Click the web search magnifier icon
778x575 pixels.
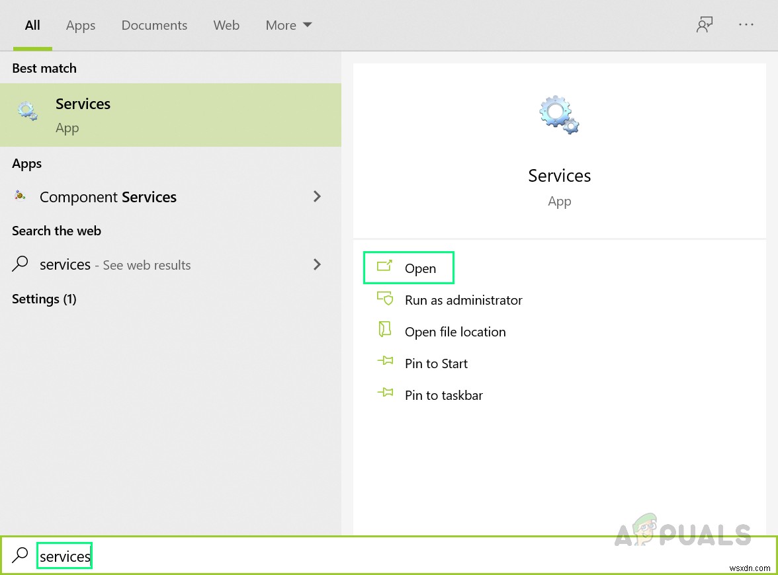[20, 263]
